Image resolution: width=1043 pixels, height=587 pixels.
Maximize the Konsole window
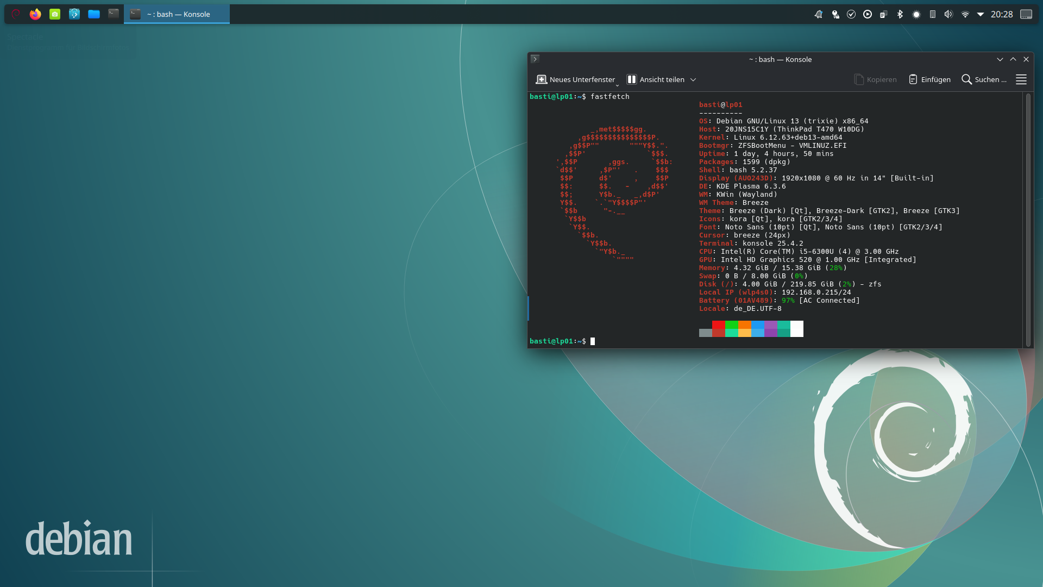(1013, 59)
